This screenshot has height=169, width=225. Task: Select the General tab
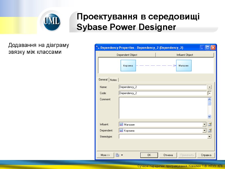103,80
